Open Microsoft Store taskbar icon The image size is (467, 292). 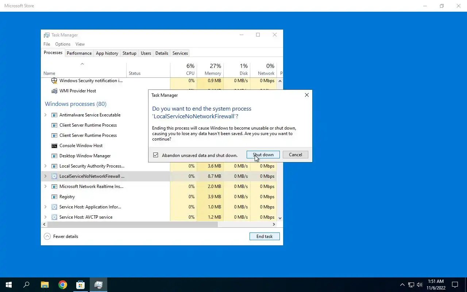coord(81,285)
